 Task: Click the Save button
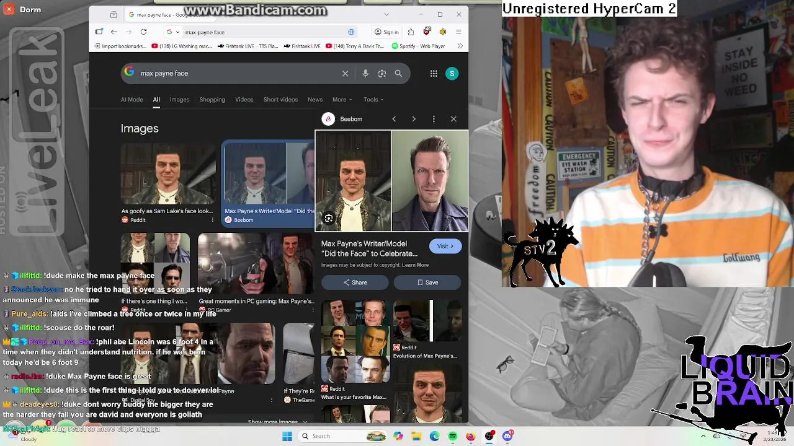click(x=427, y=282)
